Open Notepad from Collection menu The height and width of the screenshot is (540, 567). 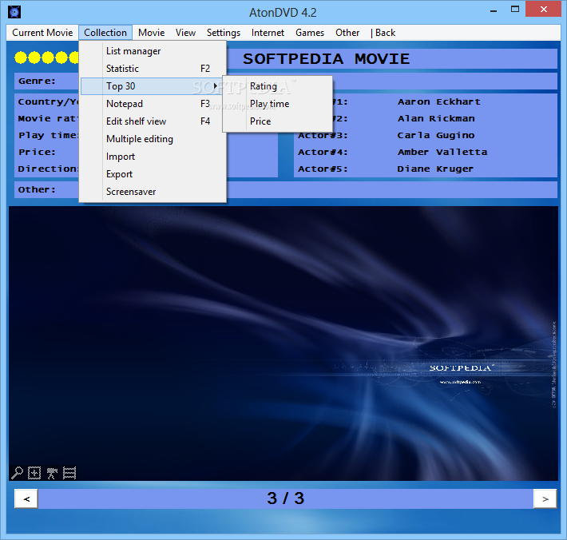[x=153, y=104]
